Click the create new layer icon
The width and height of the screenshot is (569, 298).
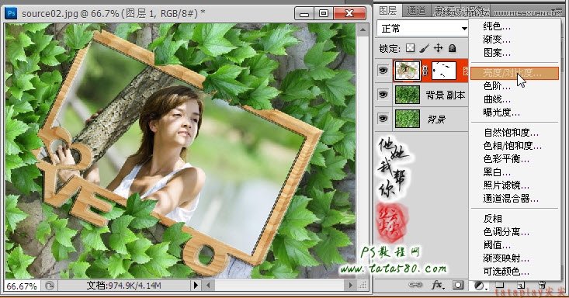(x=521, y=285)
